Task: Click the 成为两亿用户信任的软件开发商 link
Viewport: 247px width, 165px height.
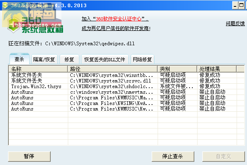Action: click(x=116, y=28)
